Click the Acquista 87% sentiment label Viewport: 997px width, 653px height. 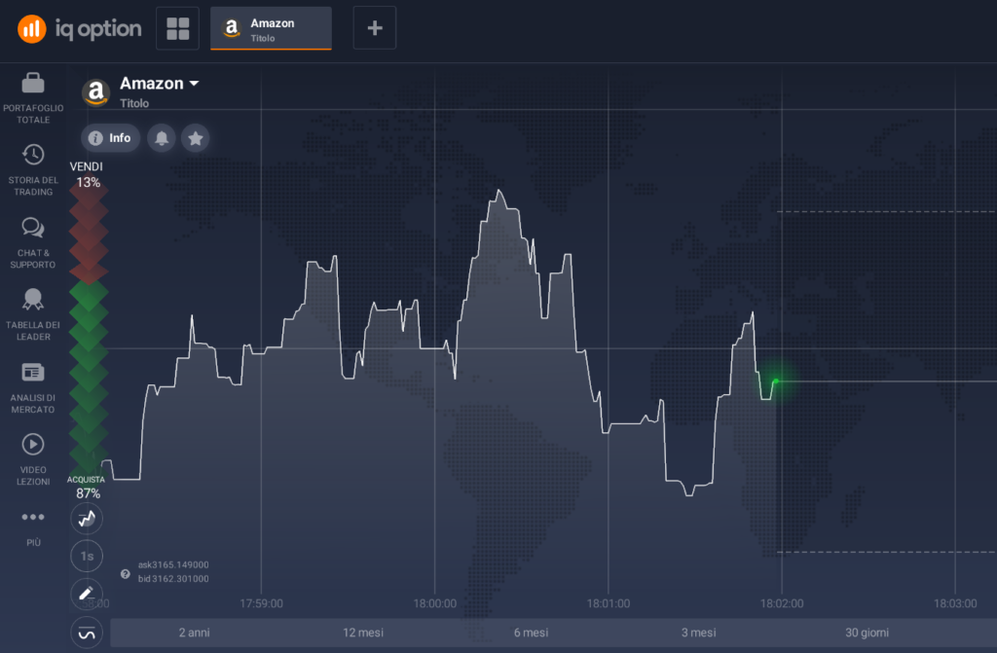(x=87, y=487)
